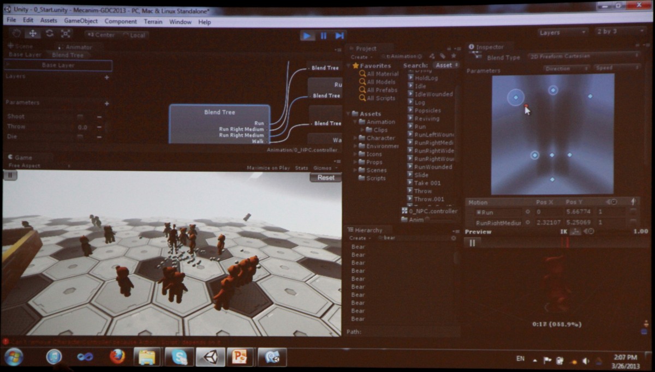Select All Prefabs saved search

[x=378, y=90]
